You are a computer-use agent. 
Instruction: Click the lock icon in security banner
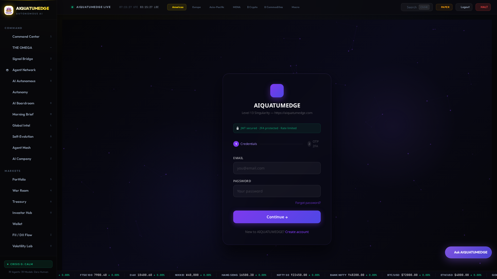[238, 128]
